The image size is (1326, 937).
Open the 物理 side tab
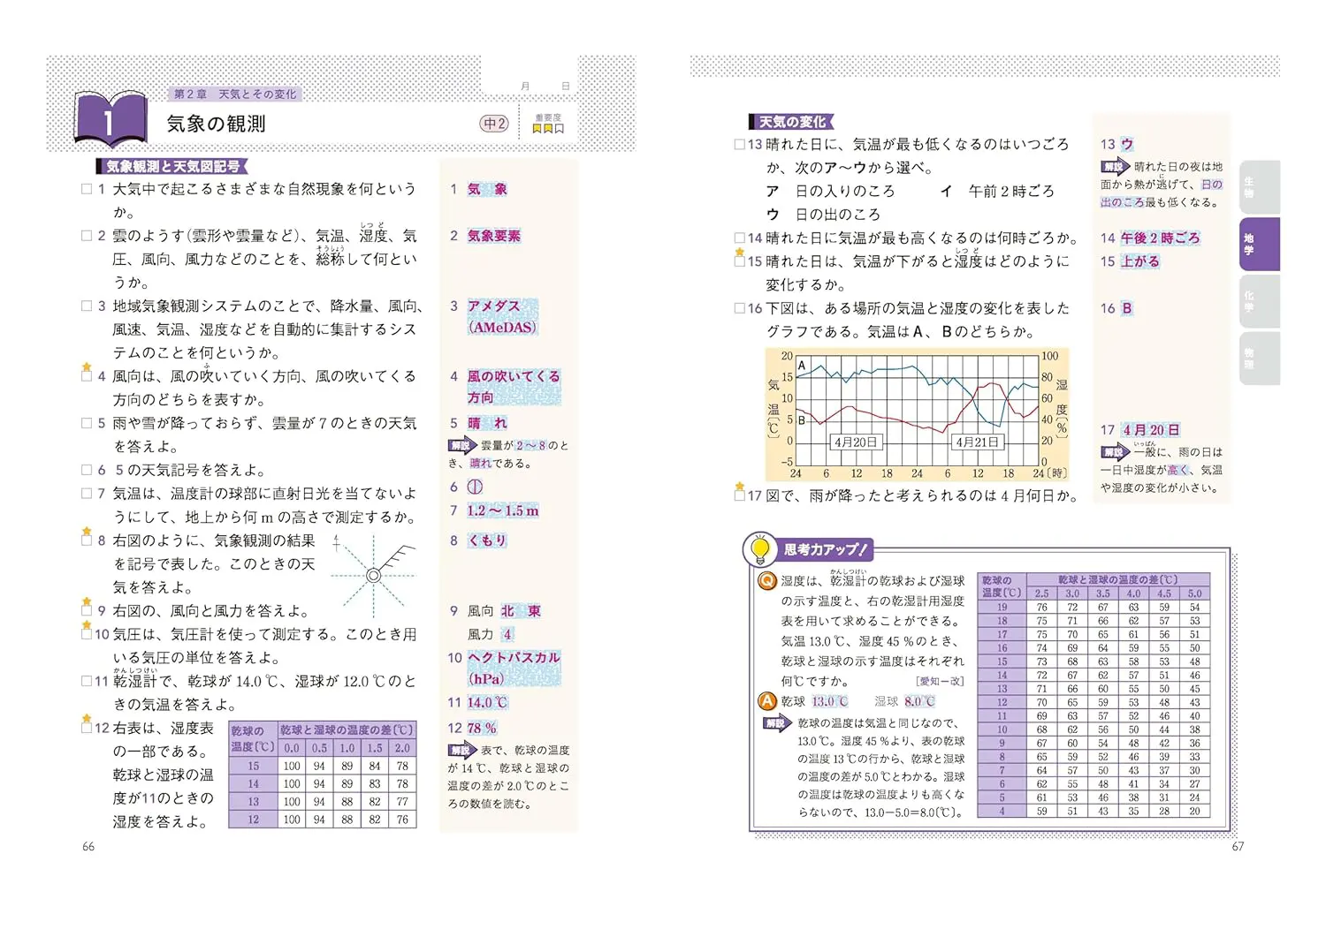point(1260,359)
